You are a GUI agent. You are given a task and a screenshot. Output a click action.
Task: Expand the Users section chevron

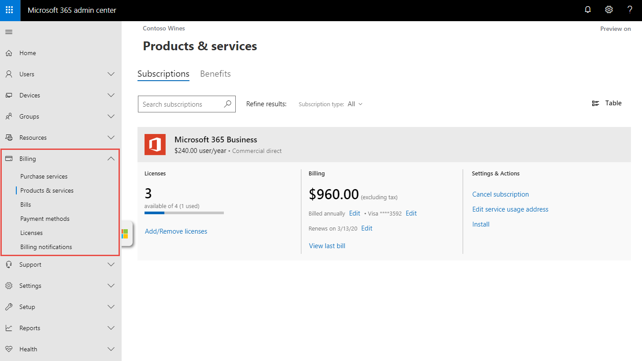(x=111, y=74)
